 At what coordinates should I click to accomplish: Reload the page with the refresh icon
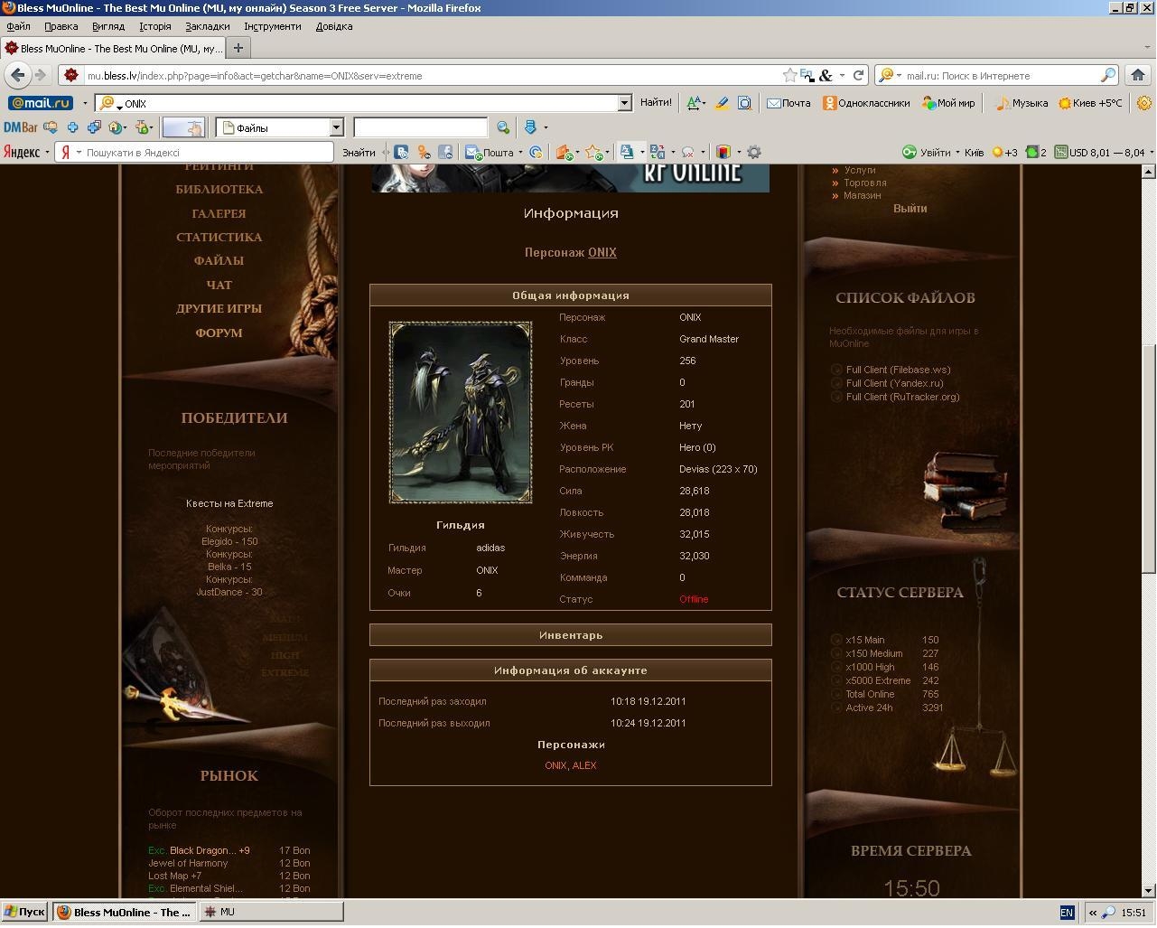(858, 75)
